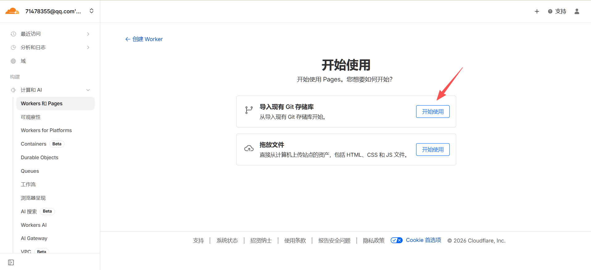Click the cloud upload icon
This screenshot has width=591, height=270.
tap(249, 149)
